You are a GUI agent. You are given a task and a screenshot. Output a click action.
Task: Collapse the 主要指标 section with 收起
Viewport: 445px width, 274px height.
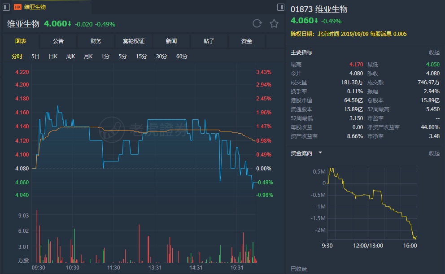[434, 52]
